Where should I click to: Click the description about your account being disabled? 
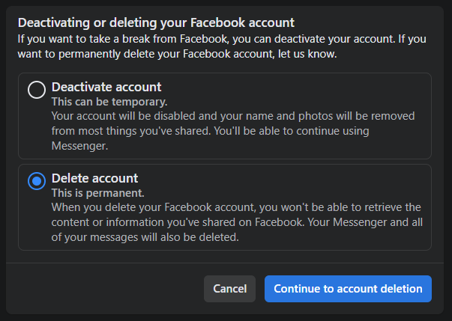[x=233, y=131]
